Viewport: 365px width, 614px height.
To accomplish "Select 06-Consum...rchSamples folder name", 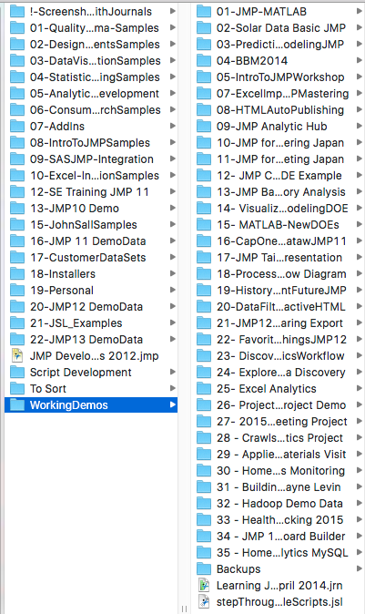I will 96,109.
